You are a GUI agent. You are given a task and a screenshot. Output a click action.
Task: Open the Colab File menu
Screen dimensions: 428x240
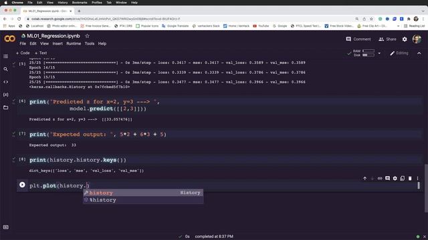pos(23,43)
